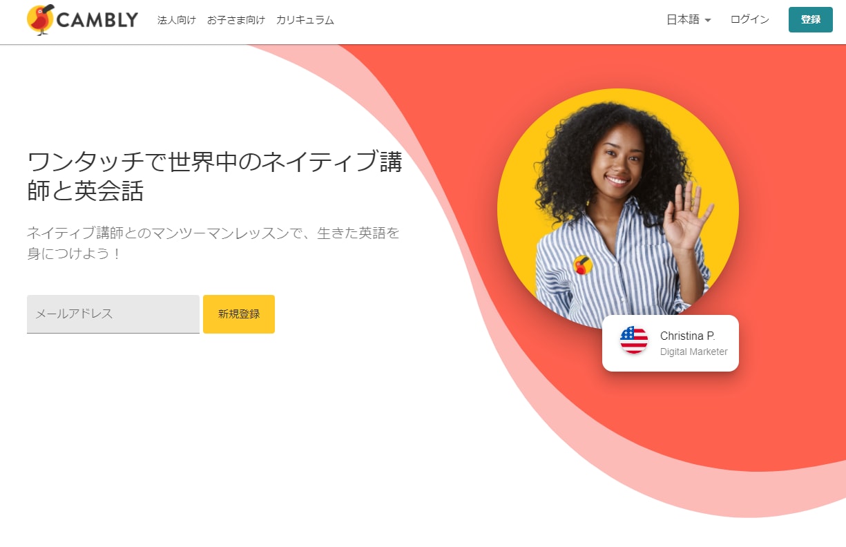Click the Cambly bird logo icon
Screen dimensions: 846x547
click(x=40, y=19)
